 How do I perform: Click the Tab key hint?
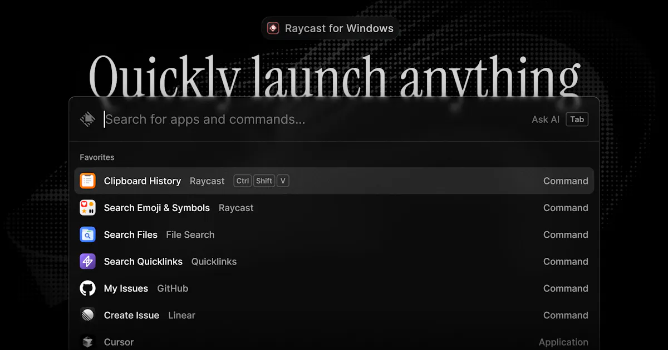[x=577, y=119]
